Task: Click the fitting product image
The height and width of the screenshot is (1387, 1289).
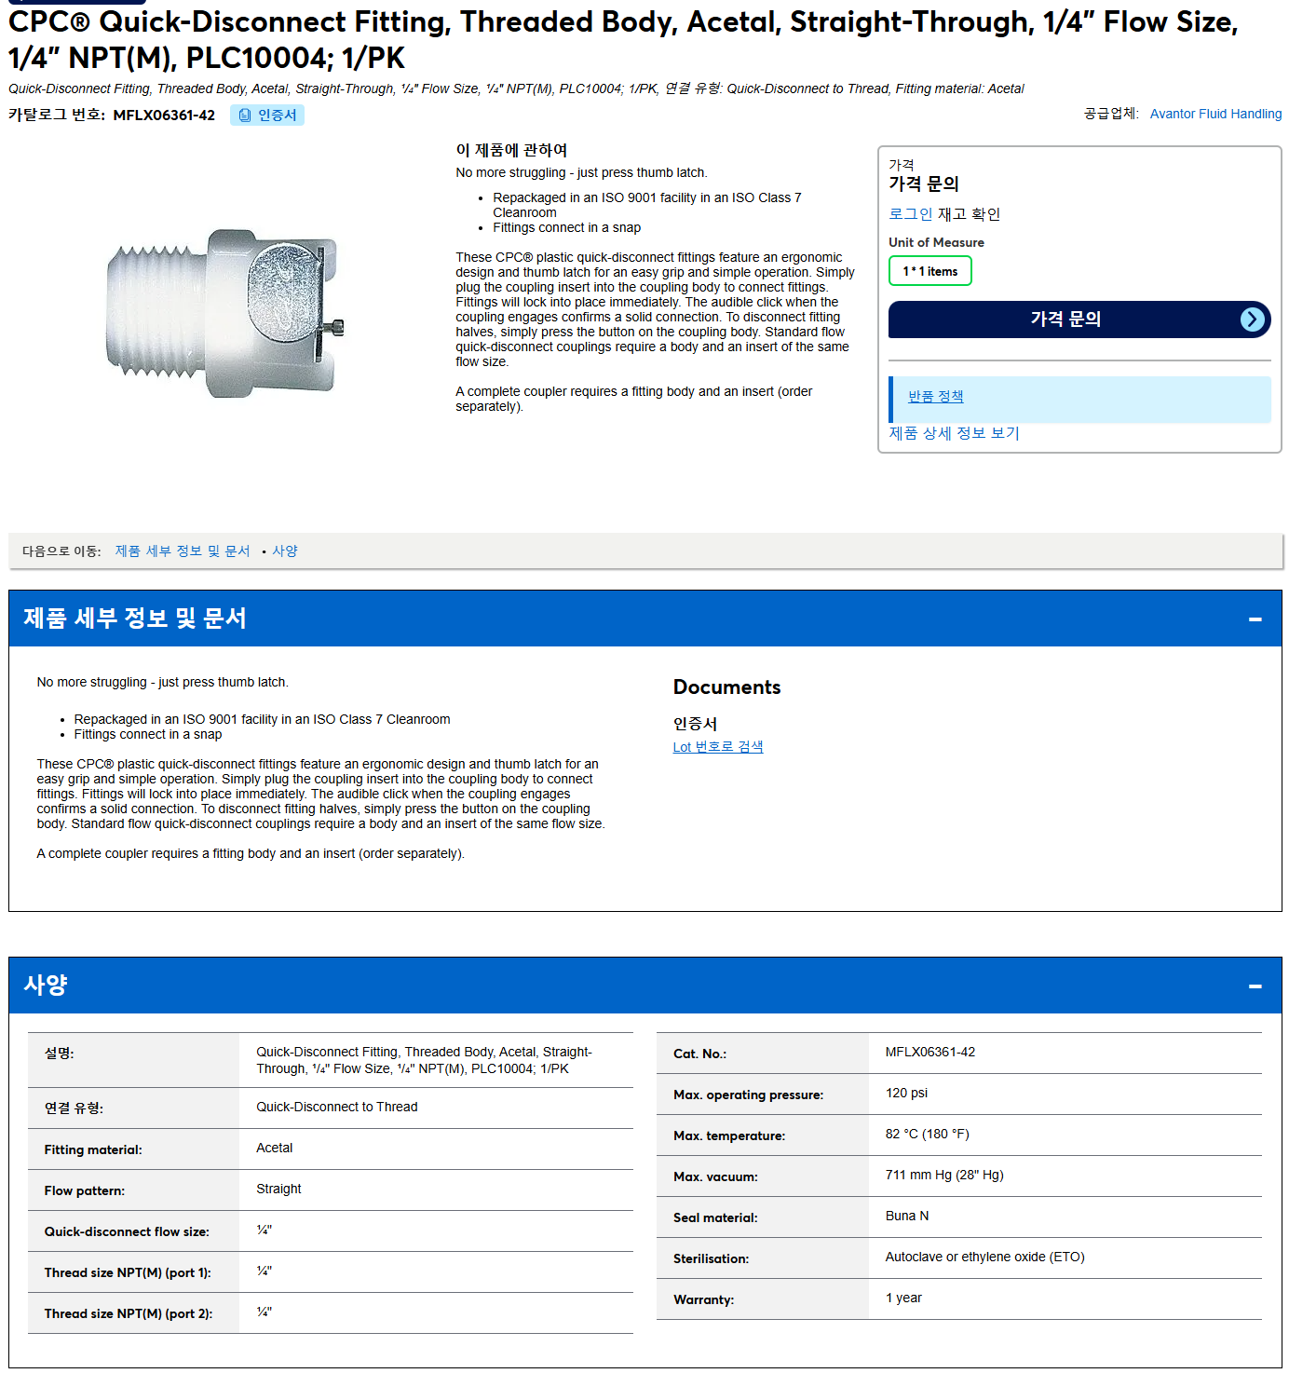Action: [225, 313]
